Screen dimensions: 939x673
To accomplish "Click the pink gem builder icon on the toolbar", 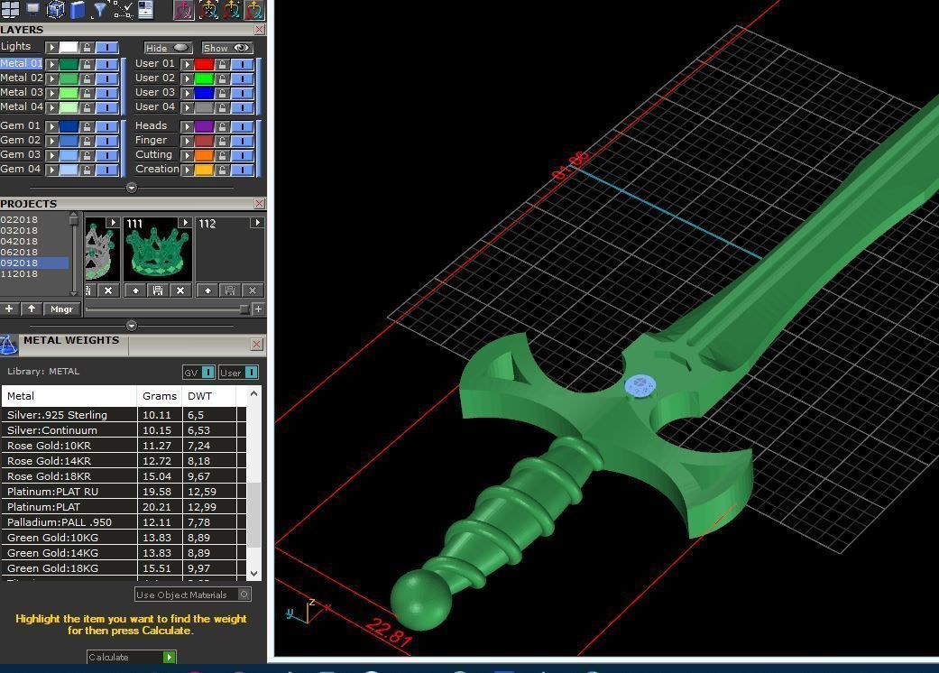I will tap(184, 11).
